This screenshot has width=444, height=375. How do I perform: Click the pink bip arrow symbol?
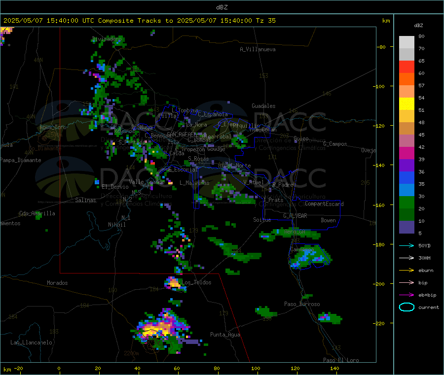click(407, 282)
